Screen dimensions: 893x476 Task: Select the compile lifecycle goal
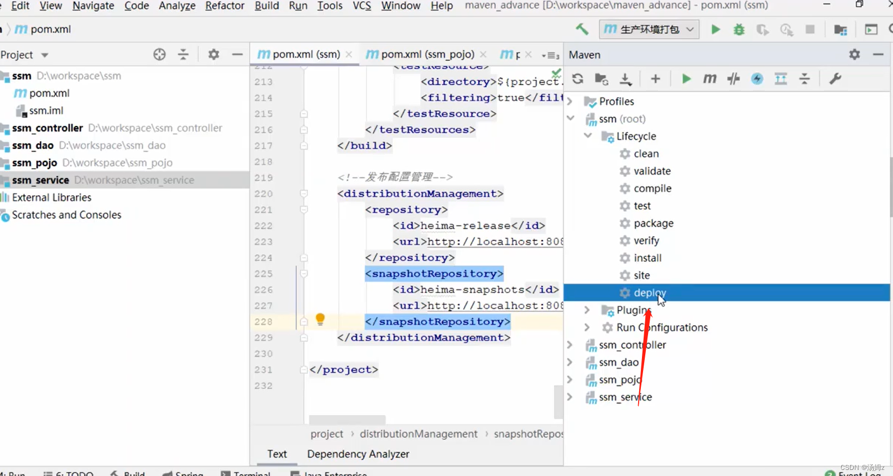point(652,189)
